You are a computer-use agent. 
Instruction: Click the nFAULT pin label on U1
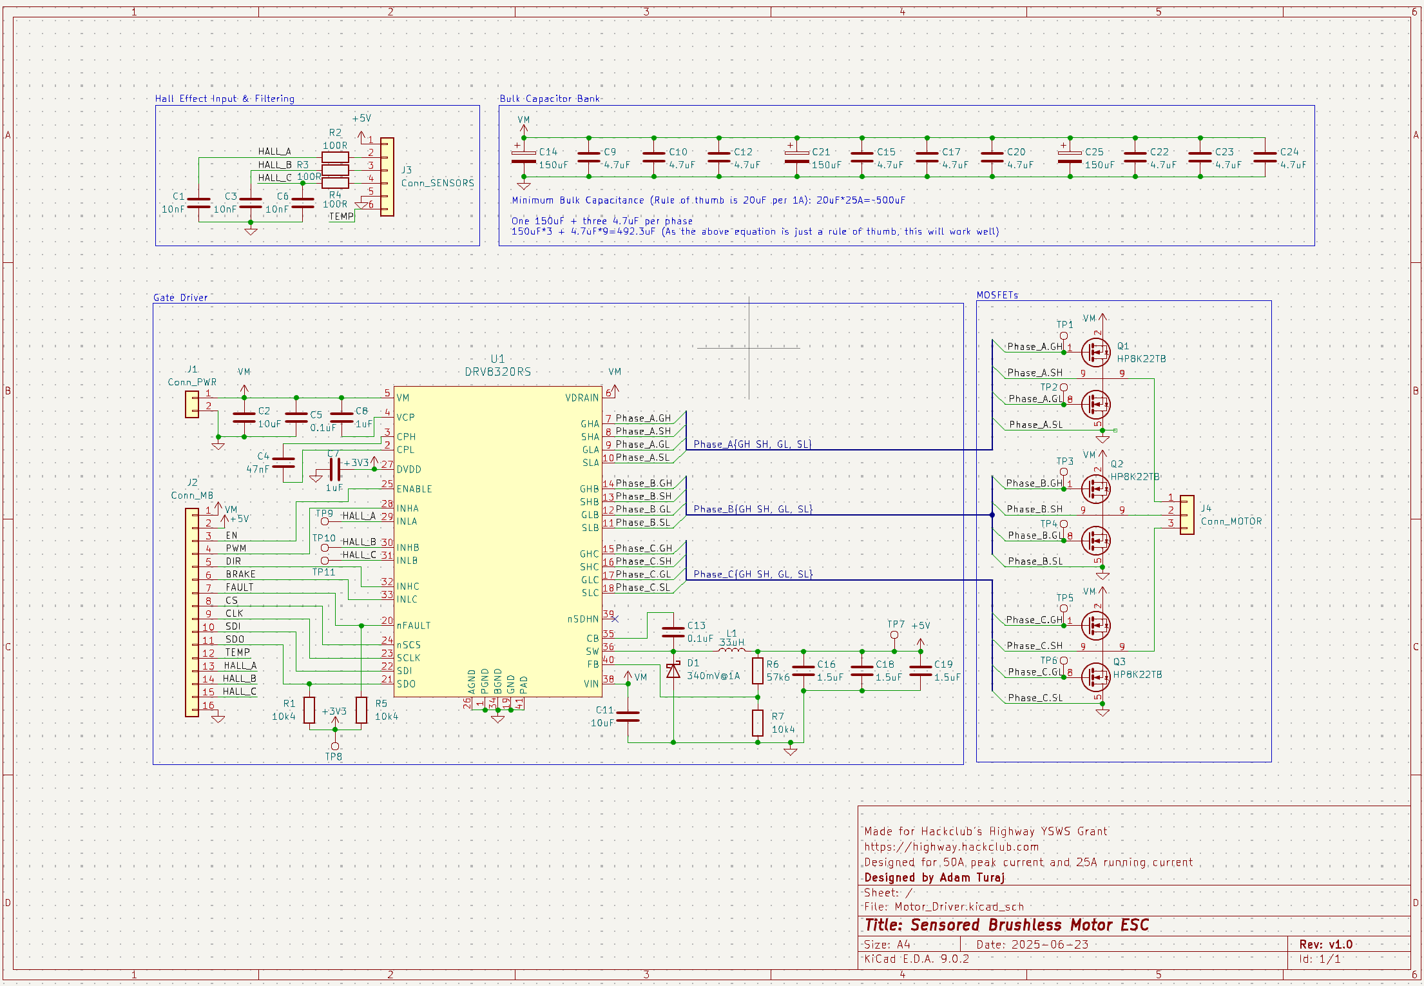pos(414,626)
